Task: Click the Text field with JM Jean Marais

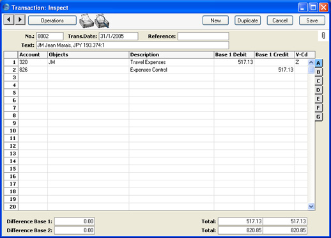Action: [x=133, y=45]
